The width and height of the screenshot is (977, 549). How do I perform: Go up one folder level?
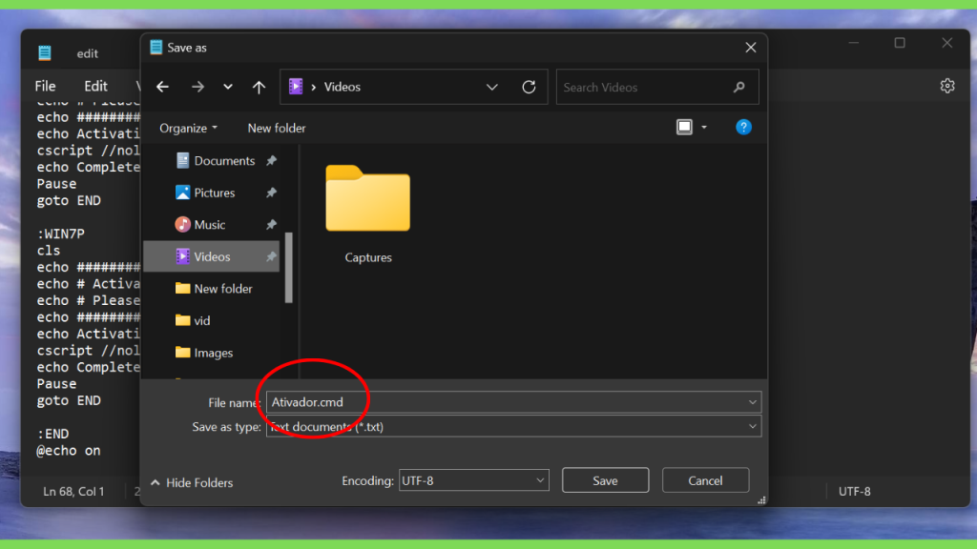(259, 87)
